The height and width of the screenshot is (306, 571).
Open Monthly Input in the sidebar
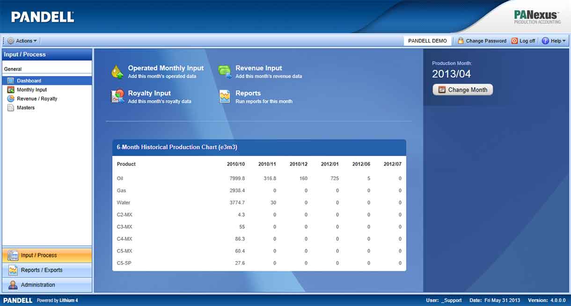[32, 89]
